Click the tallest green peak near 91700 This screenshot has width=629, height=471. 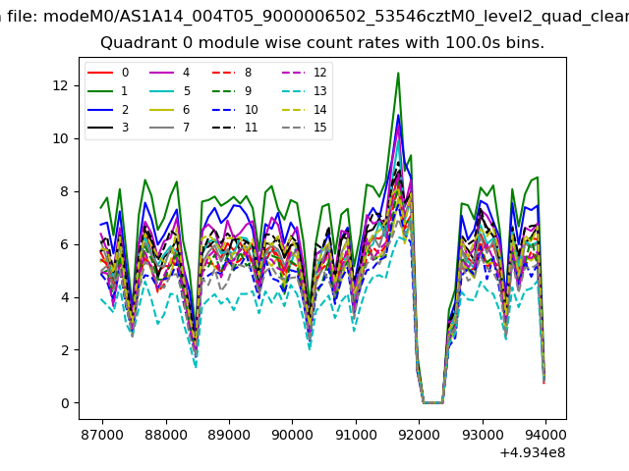click(398, 74)
